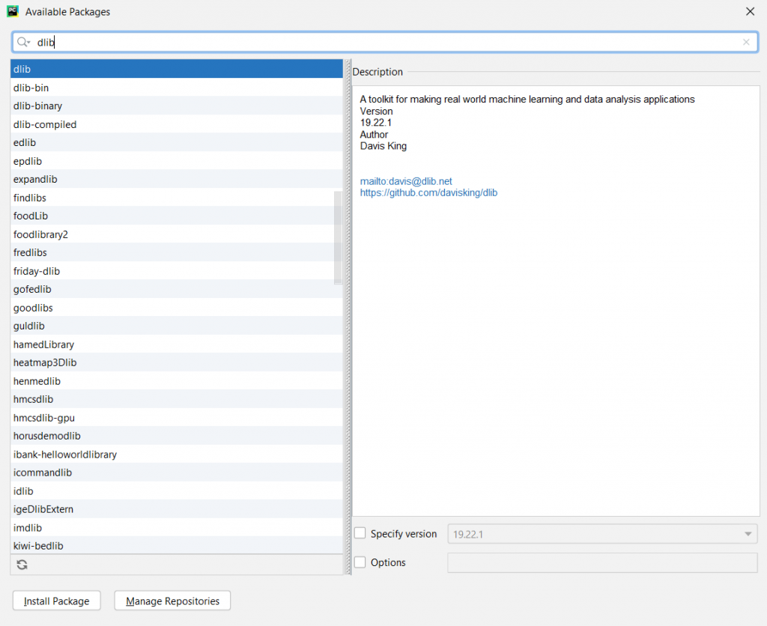Open the davisking/dlib GitHub link
The width and height of the screenshot is (767, 626).
coord(428,192)
